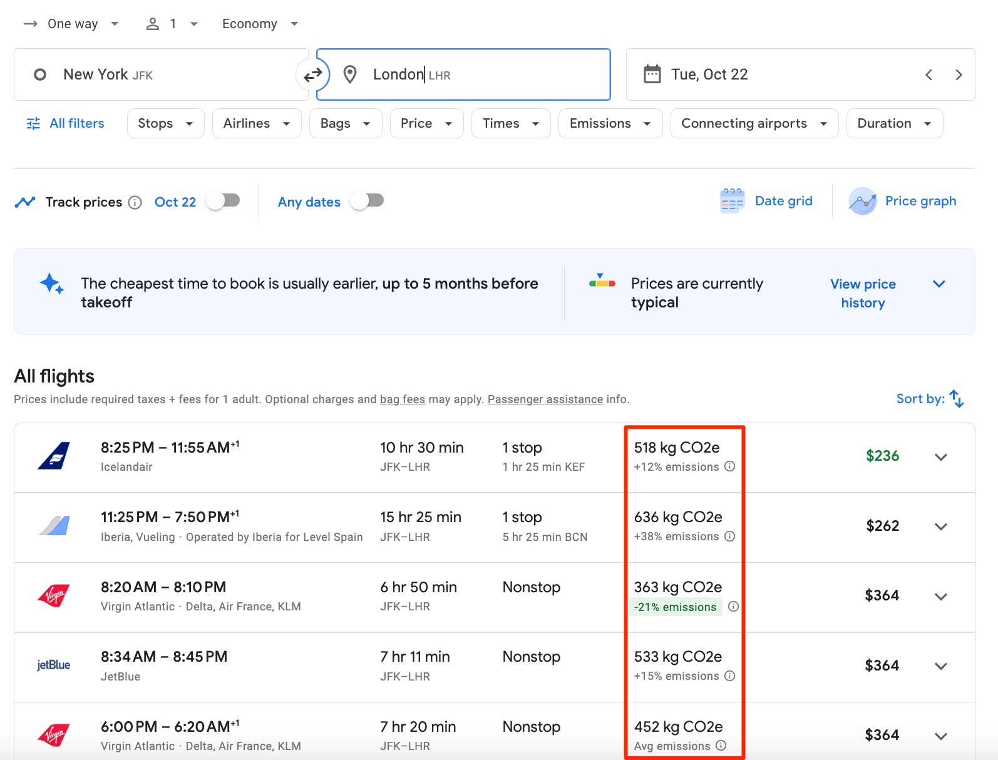
Task: Expand the price history chevron
Action: [x=939, y=284]
